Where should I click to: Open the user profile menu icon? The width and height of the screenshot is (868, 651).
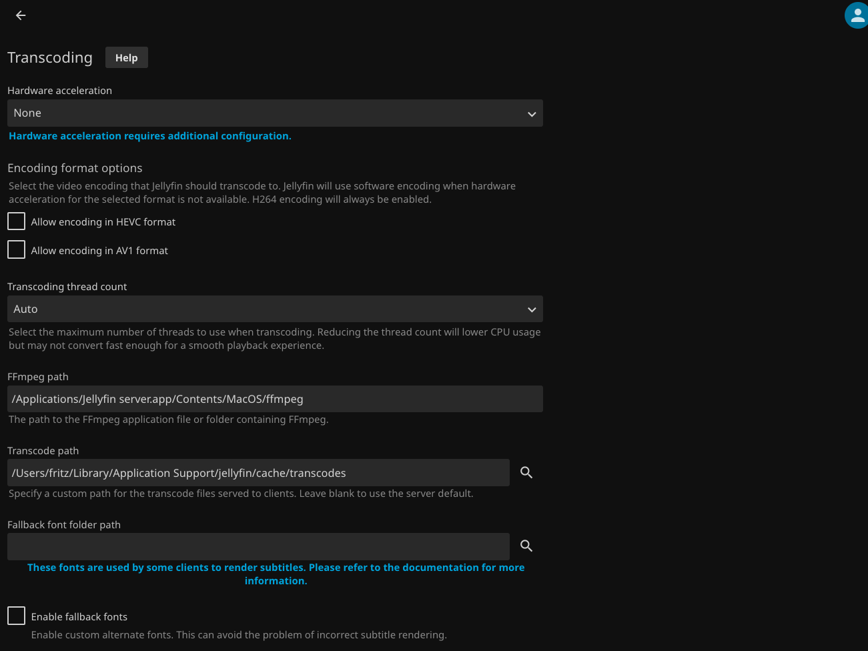(x=857, y=15)
